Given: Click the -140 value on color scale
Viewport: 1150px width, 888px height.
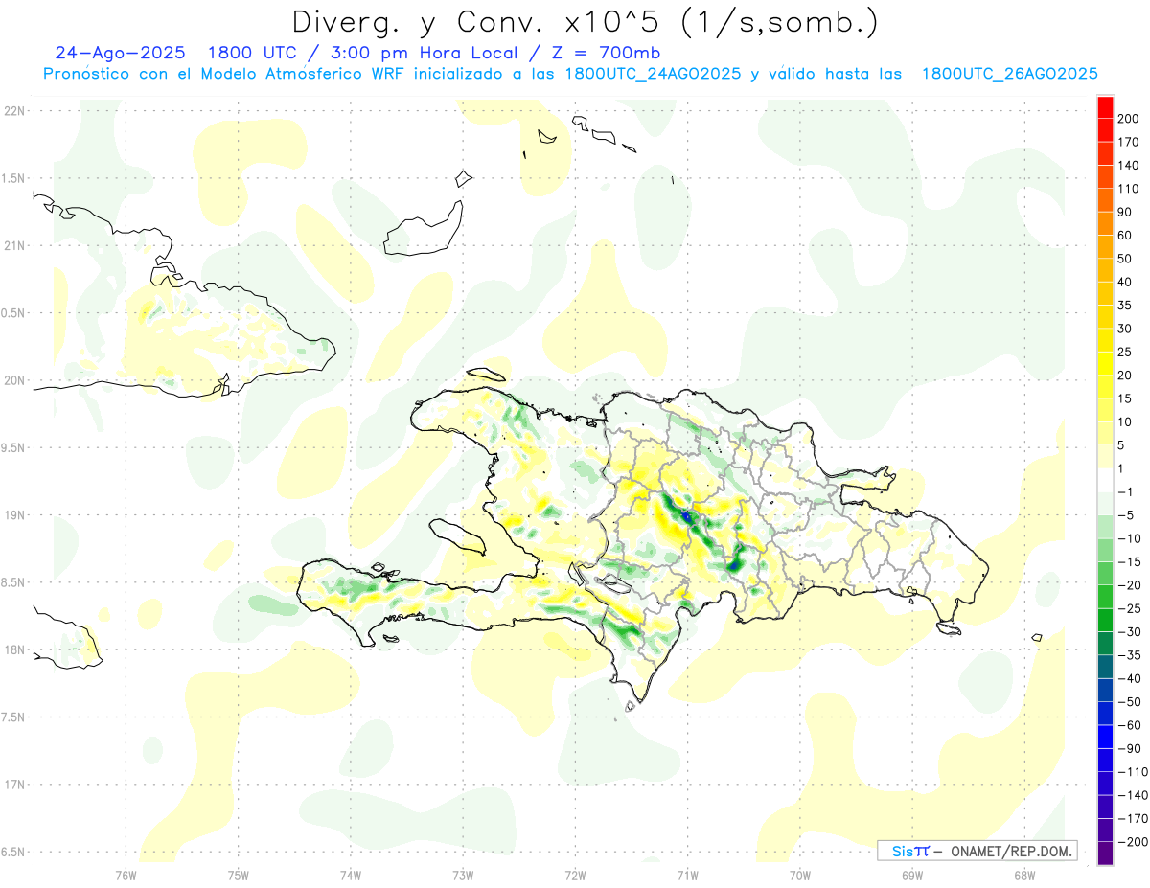Looking at the screenshot, I should (x=1131, y=796).
